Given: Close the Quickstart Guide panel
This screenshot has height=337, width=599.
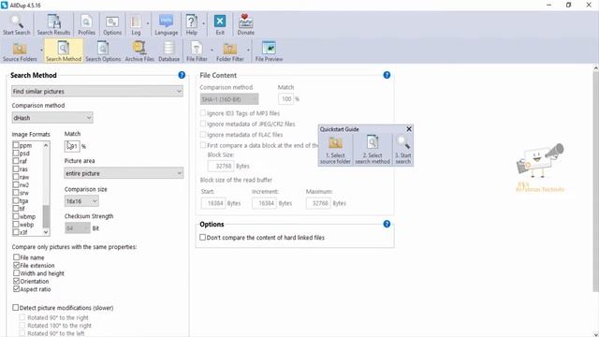Looking at the screenshot, I should click(x=409, y=129).
